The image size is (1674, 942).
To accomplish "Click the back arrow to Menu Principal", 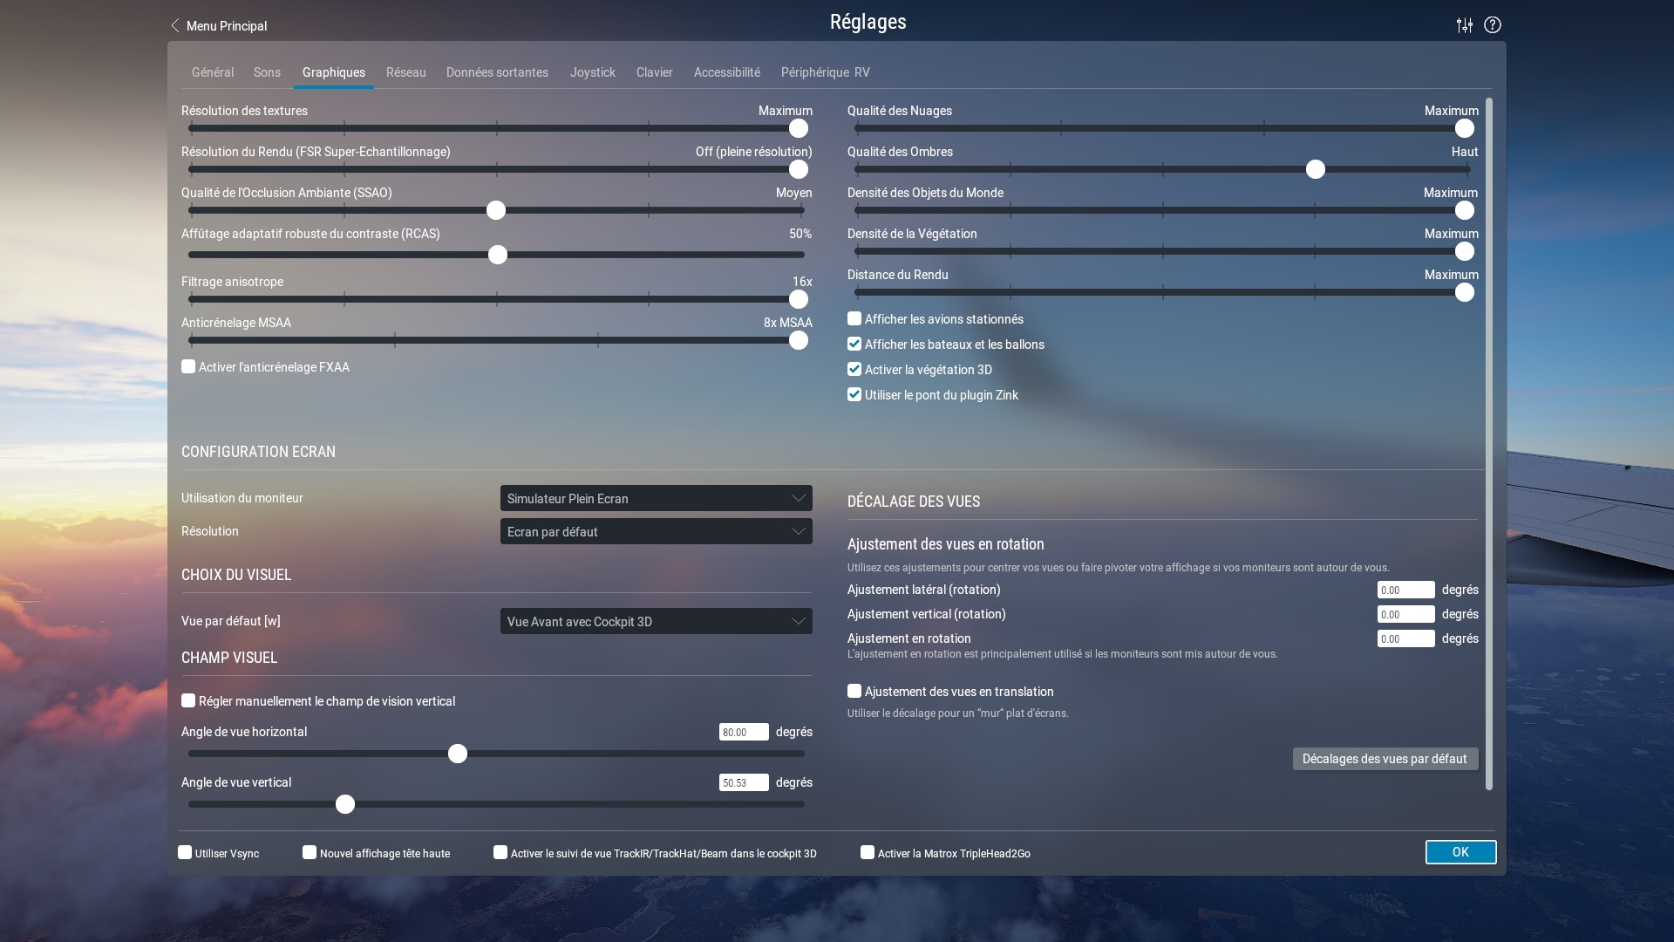I will pyautogui.click(x=175, y=25).
